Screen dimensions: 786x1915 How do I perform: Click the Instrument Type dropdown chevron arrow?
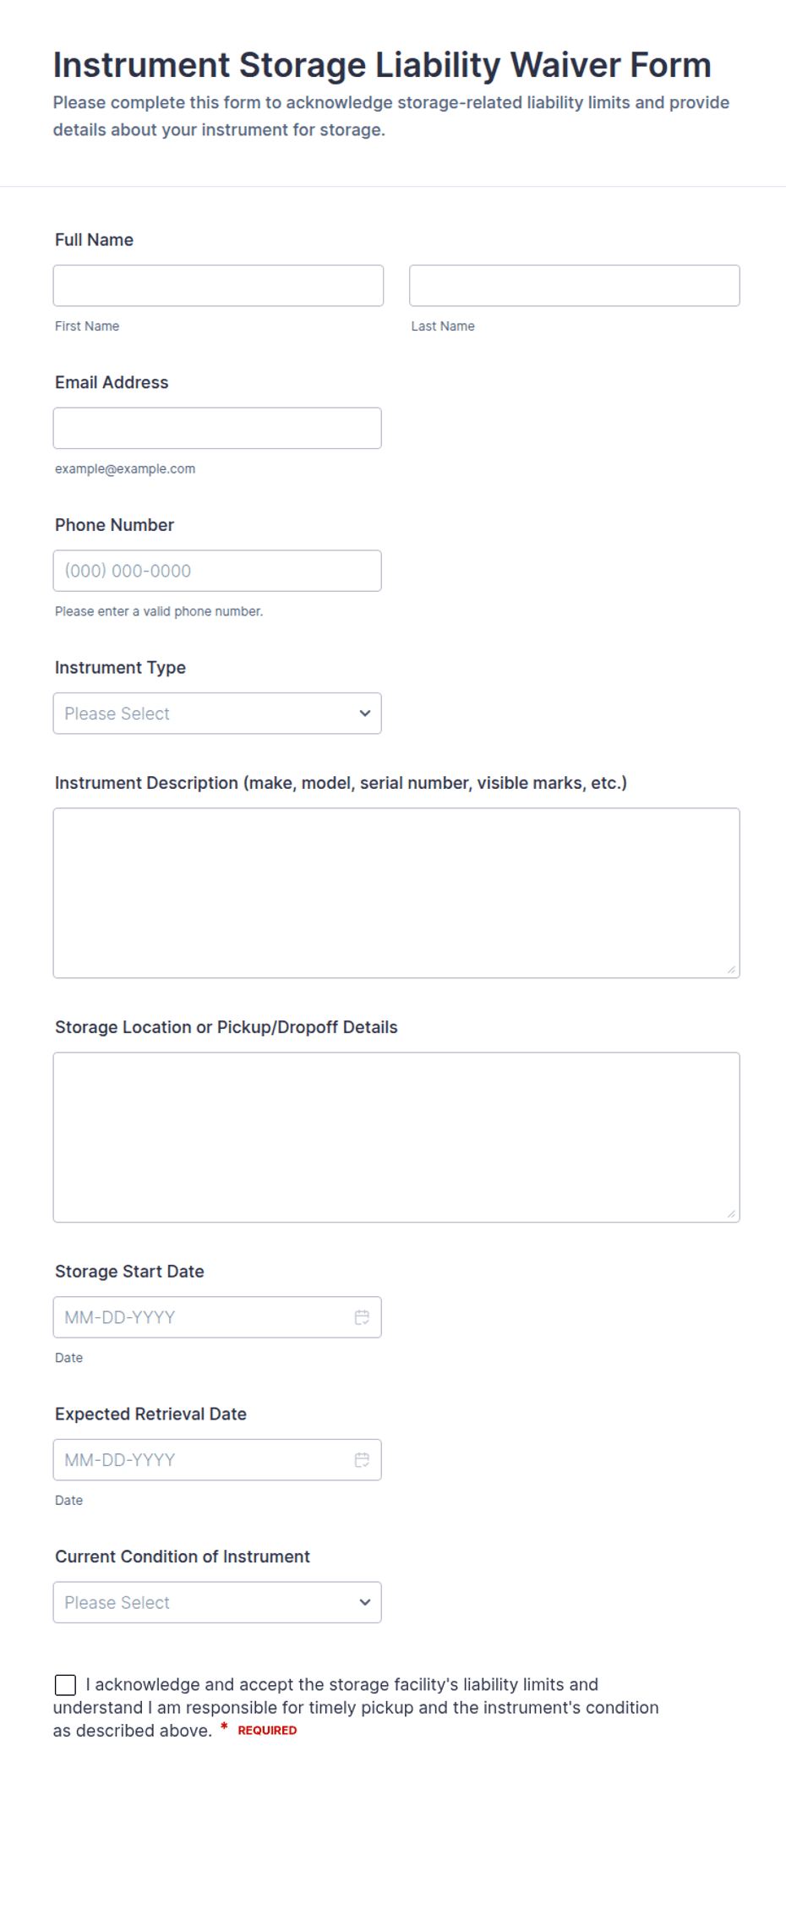(364, 714)
